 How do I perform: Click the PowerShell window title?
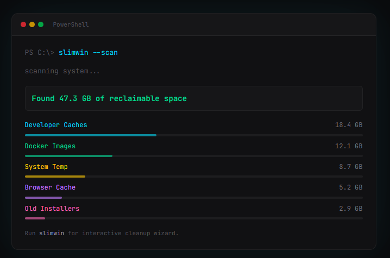[71, 24]
